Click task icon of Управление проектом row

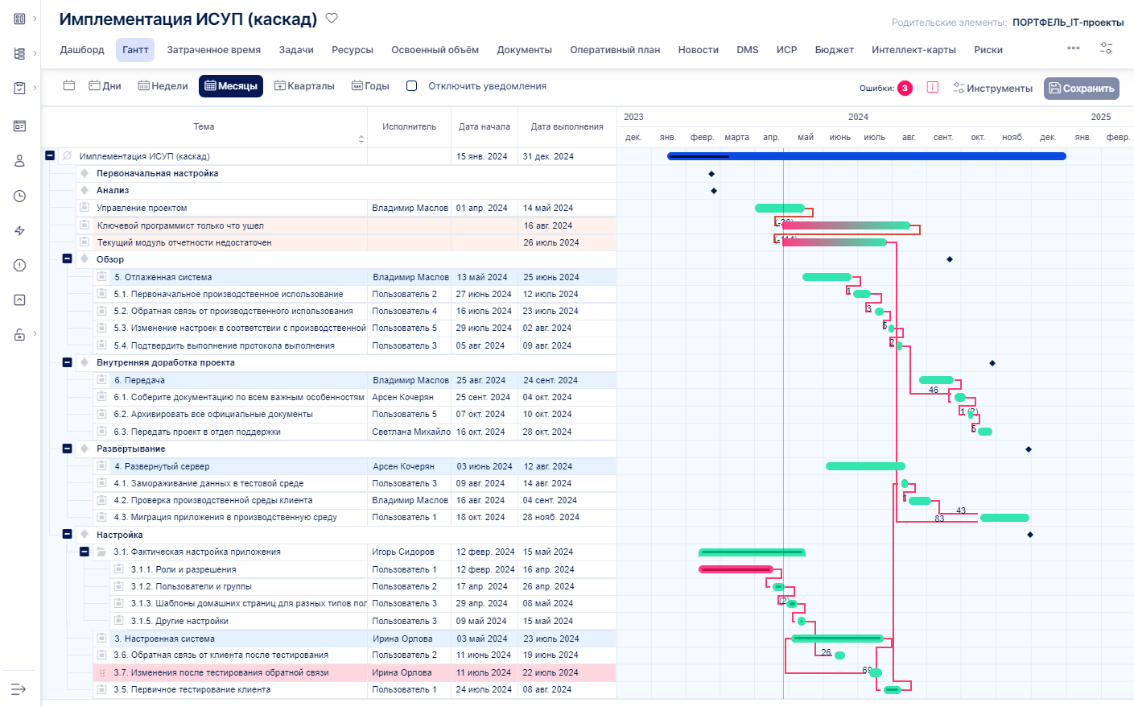click(85, 208)
